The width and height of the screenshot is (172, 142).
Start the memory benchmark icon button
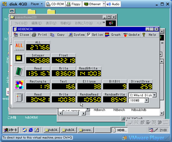pos(19,71)
